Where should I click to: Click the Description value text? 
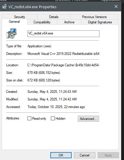63,54
